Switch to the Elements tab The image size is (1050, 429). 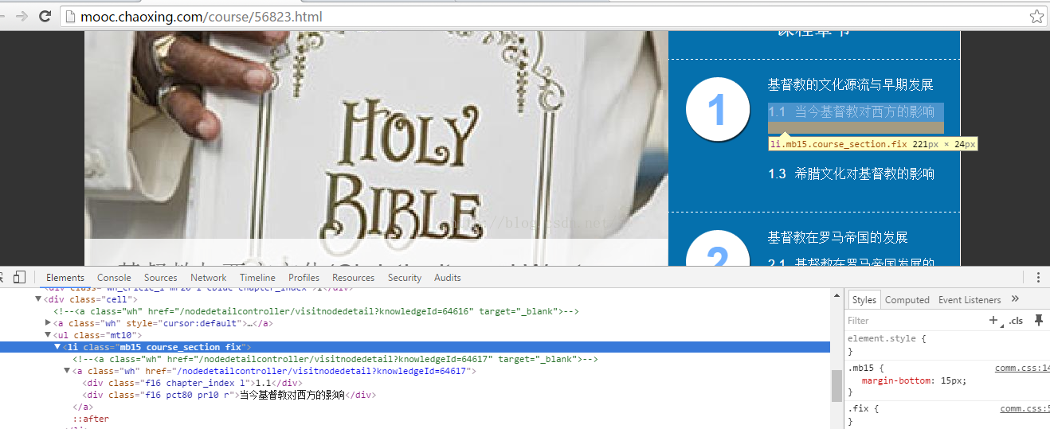coord(65,278)
